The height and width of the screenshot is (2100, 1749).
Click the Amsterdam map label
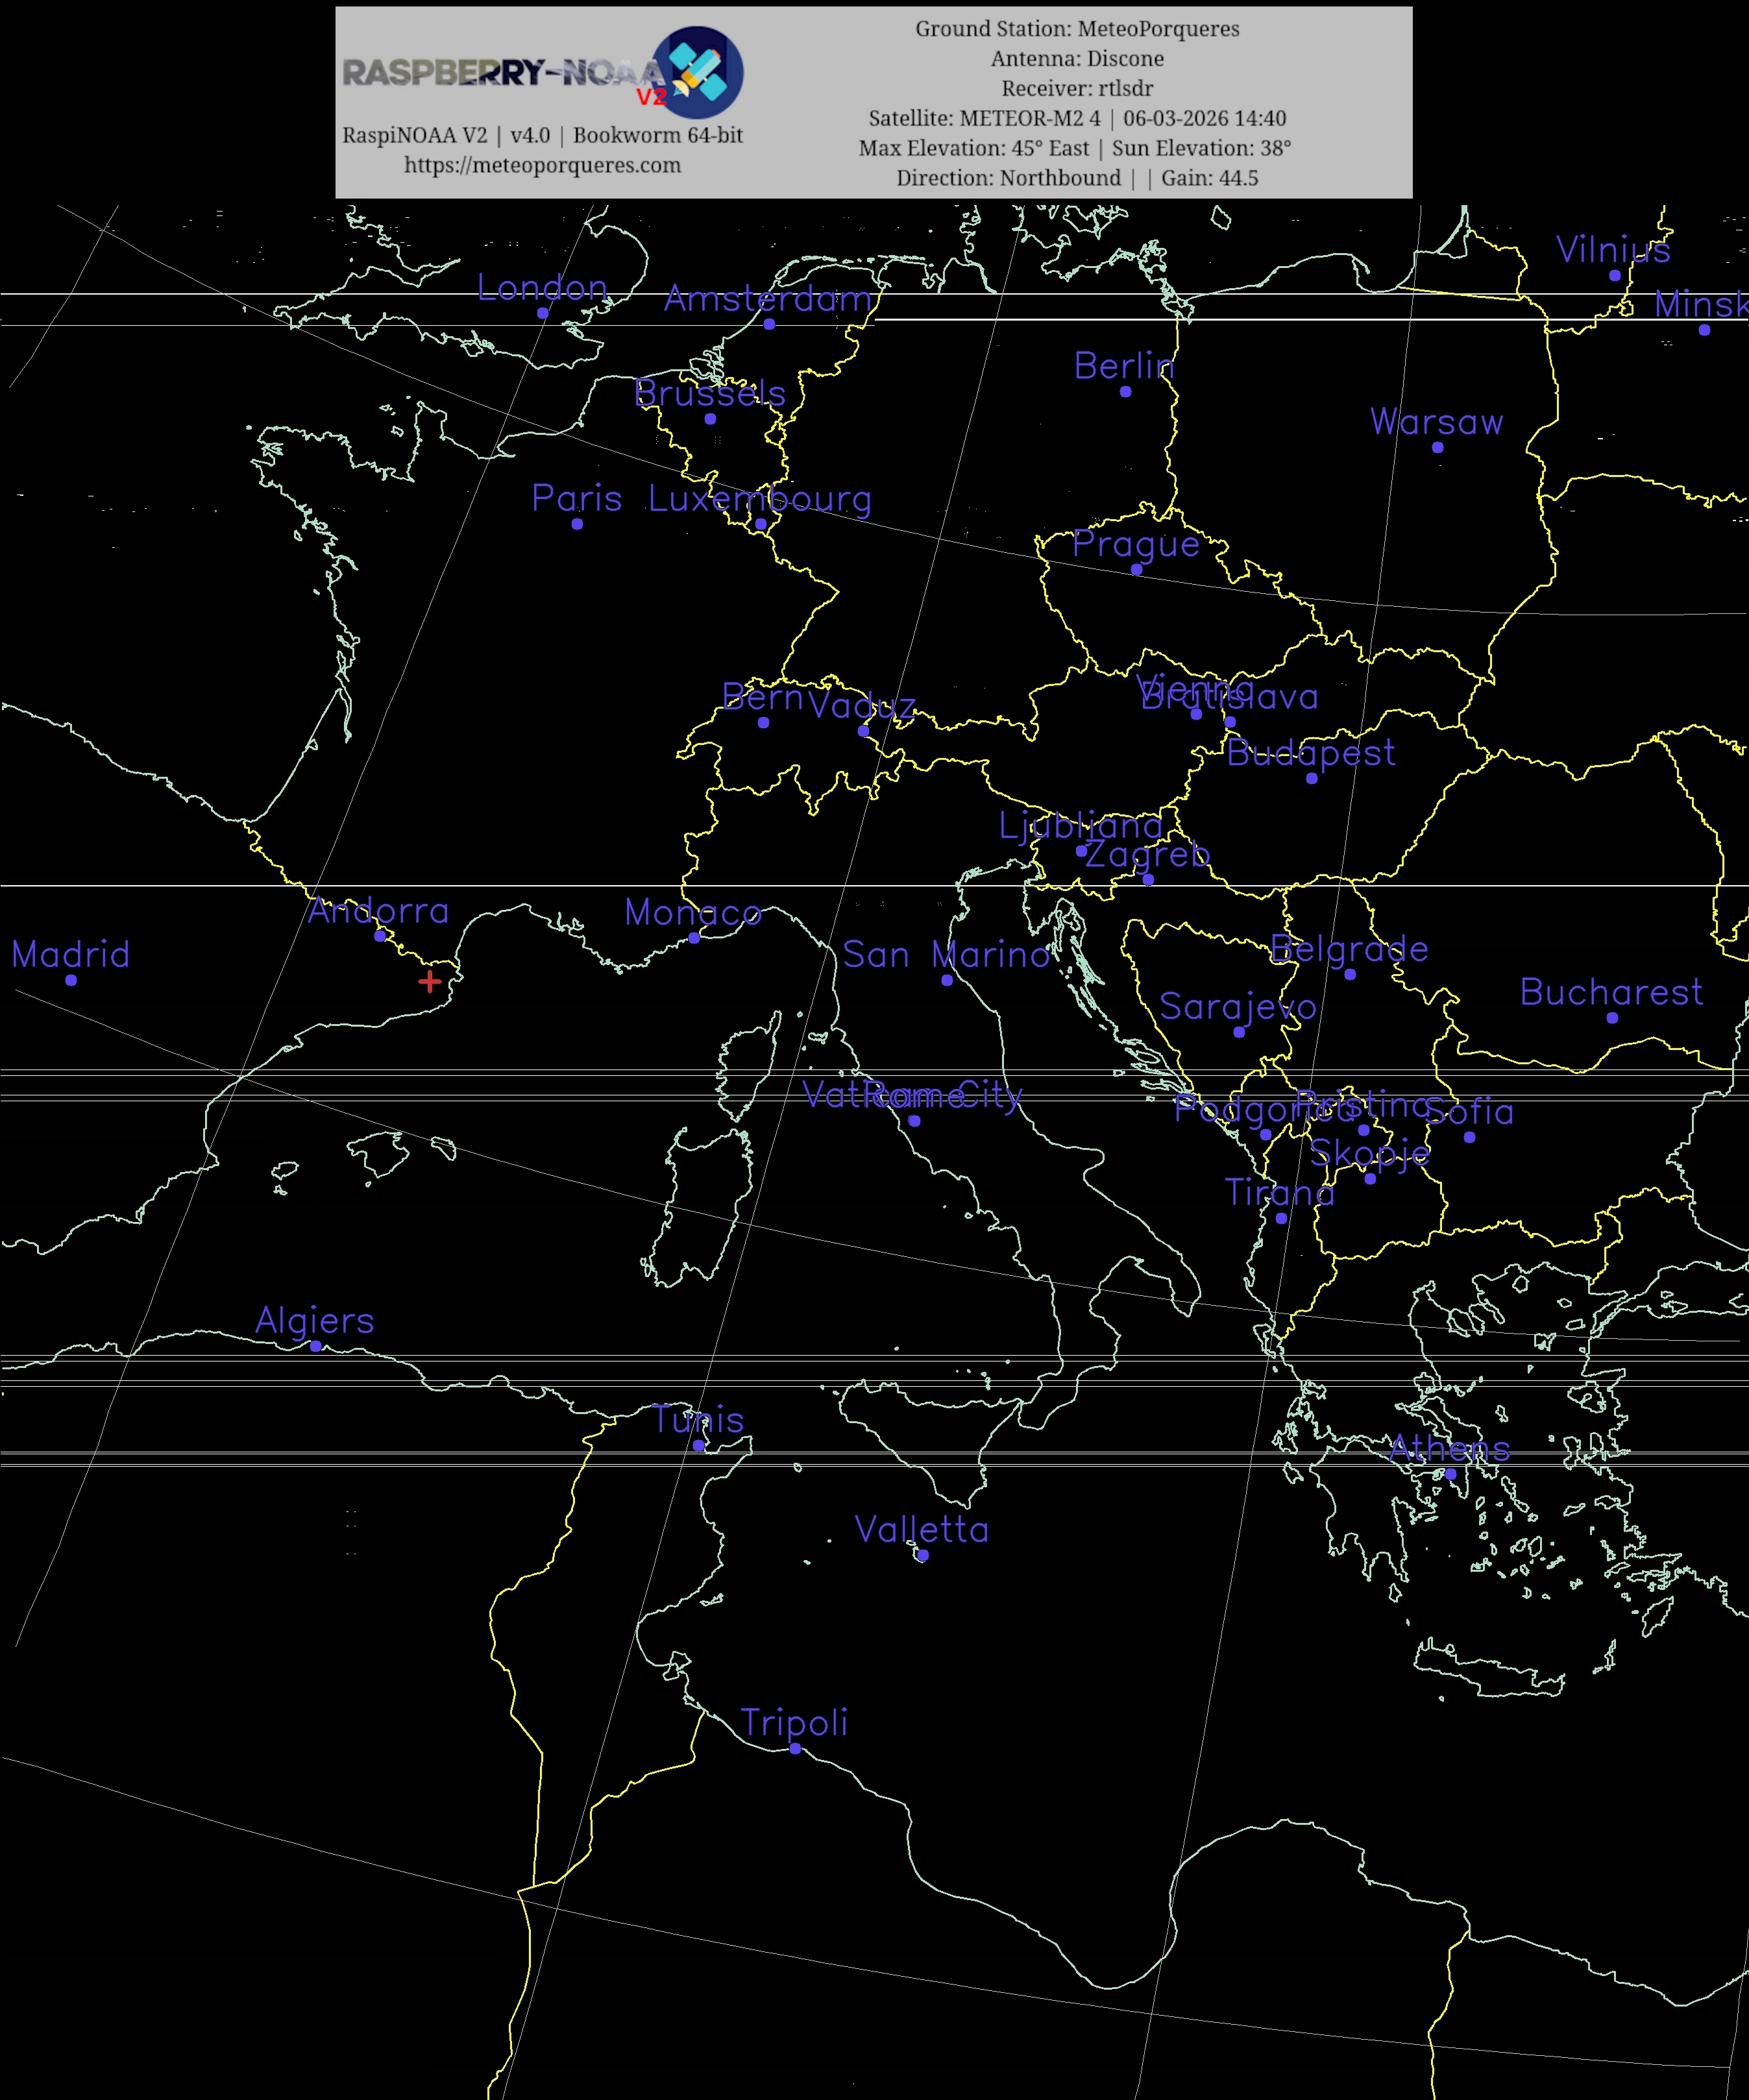pos(768,298)
